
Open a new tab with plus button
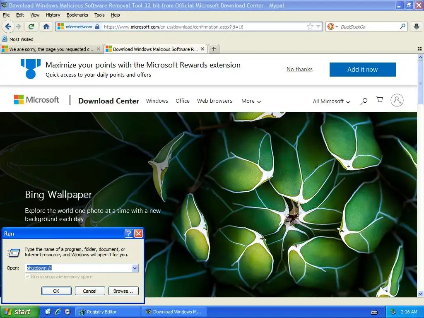click(x=213, y=49)
